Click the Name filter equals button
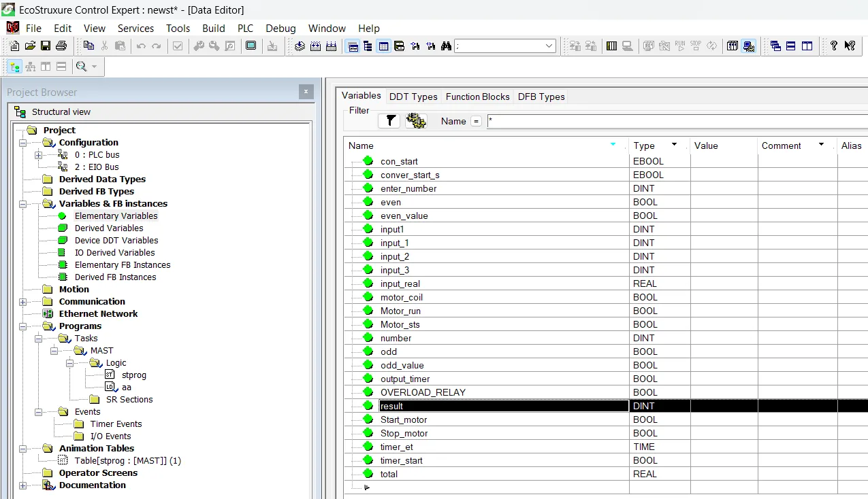 click(476, 121)
